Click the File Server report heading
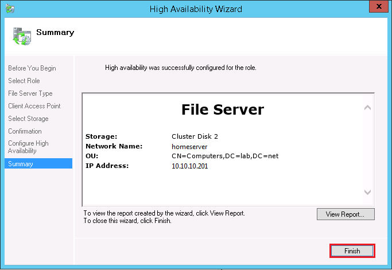392x270 pixels. 223,109
